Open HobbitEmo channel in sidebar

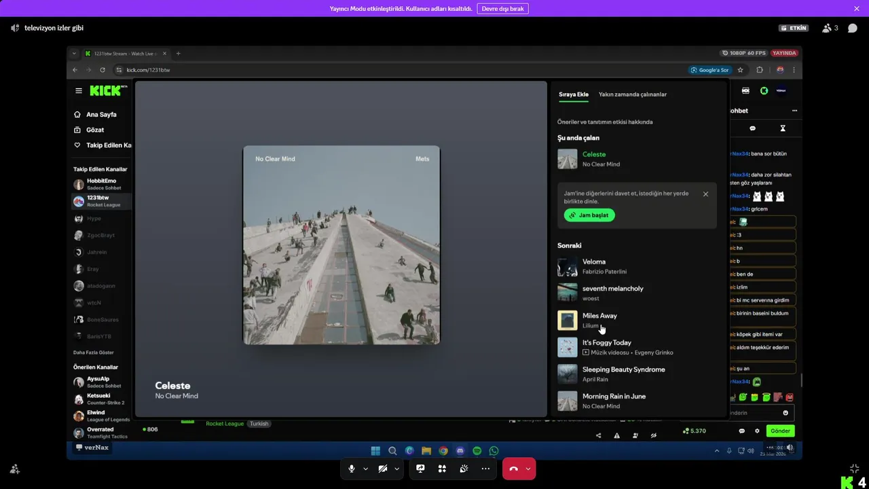pos(101,184)
